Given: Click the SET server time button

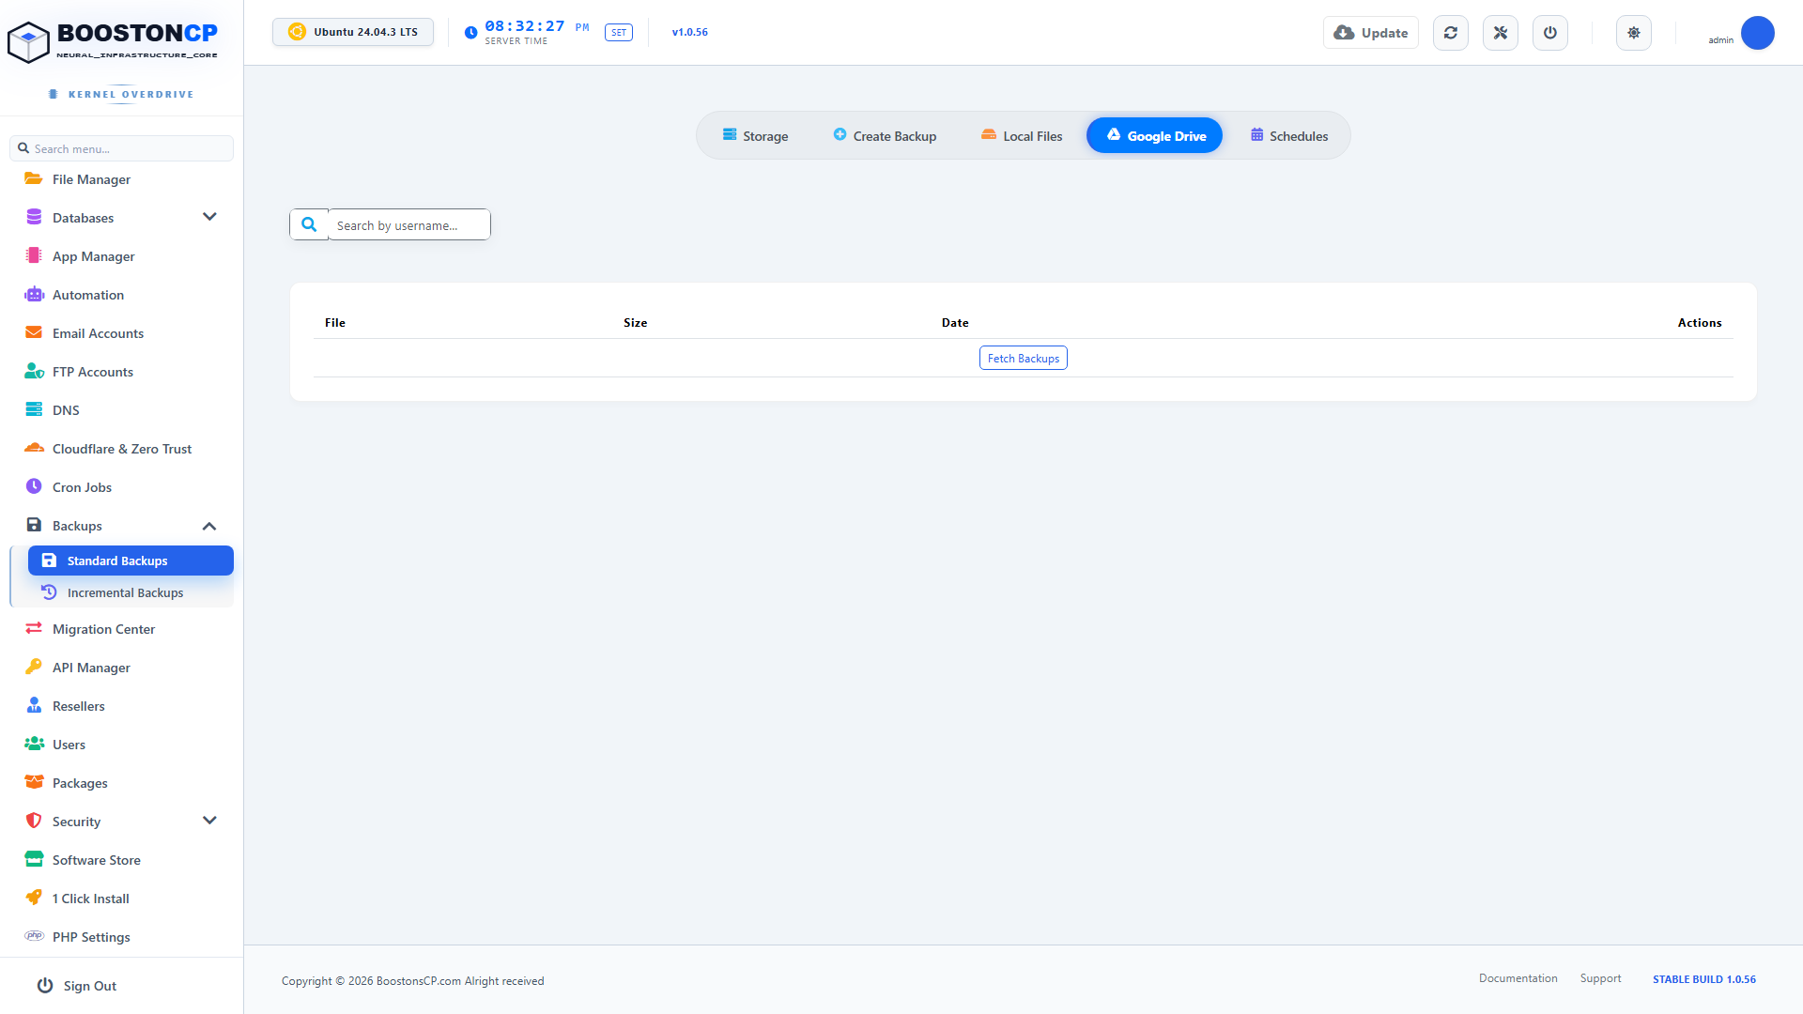Looking at the screenshot, I should click(x=619, y=33).
